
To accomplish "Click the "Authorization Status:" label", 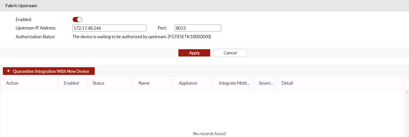I will coord(35,37).
